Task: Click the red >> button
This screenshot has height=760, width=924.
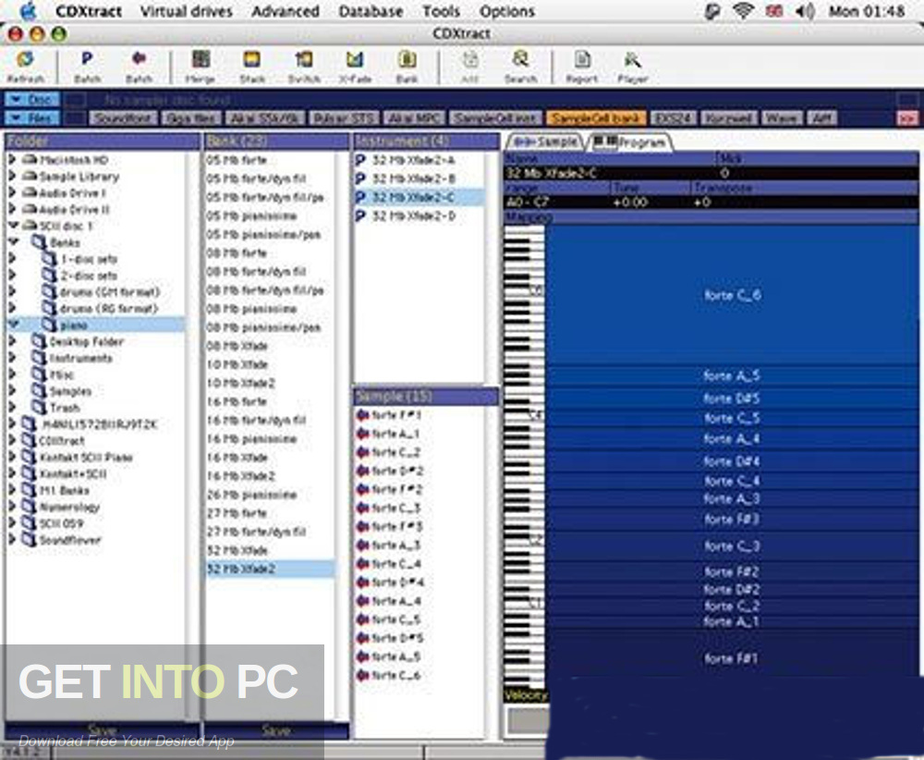Action: coord(907,118)
